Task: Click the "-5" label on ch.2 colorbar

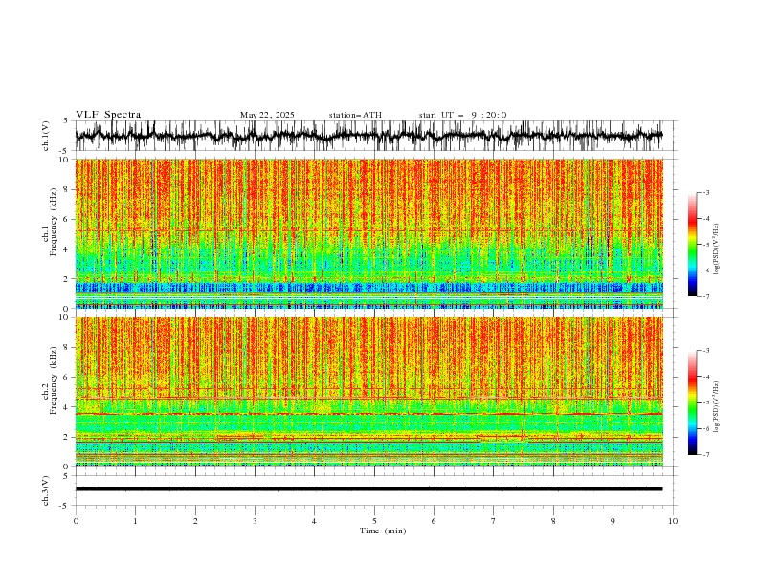Action: tap(706, 402)
